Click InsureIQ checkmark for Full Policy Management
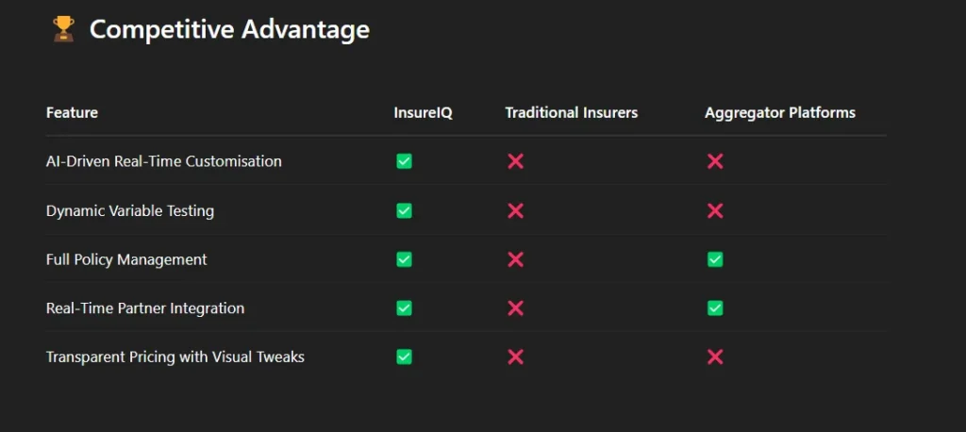966x432 pixels. pos(404,259)
